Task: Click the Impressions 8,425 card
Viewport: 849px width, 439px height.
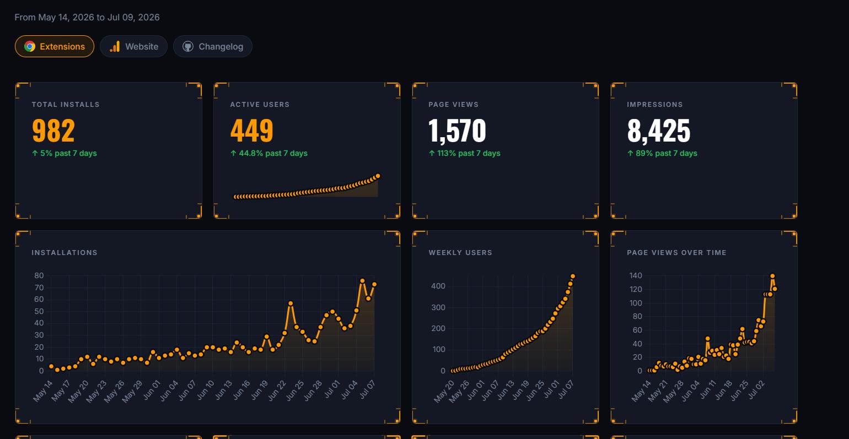Action: 704,151
